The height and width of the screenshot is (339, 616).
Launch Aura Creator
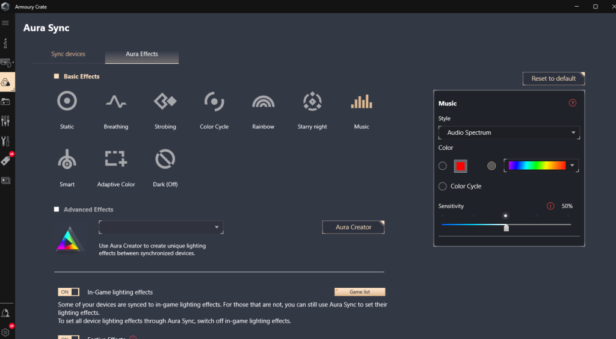pyautogui.click(x=353, y=227)
